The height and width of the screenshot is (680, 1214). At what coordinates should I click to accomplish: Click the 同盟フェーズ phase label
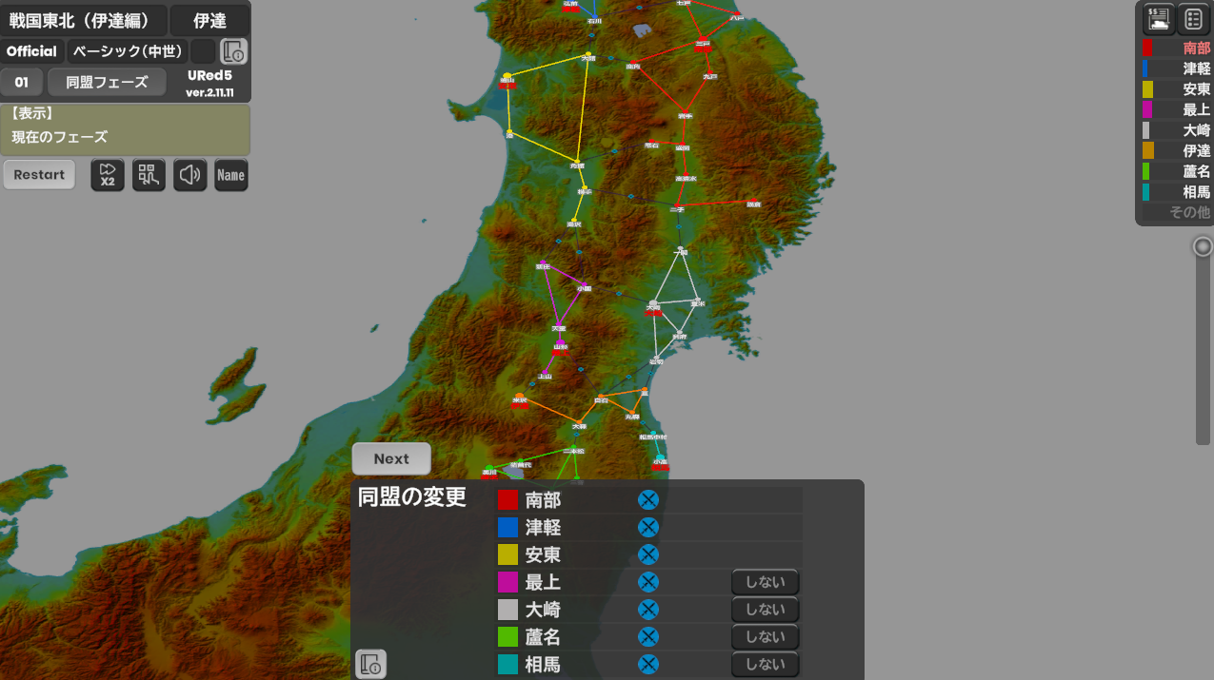[x=107, y=83]
